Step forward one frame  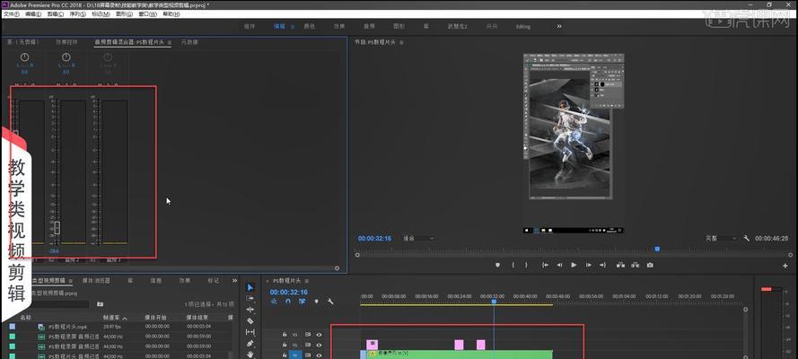(589, 265)
